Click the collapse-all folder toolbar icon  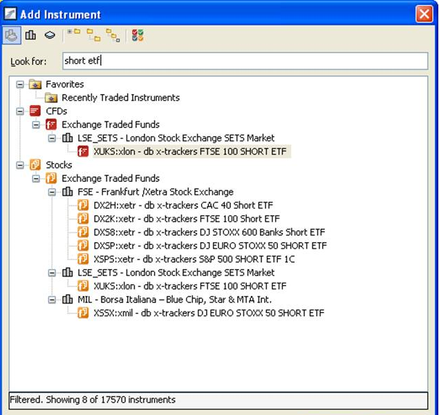74,32
